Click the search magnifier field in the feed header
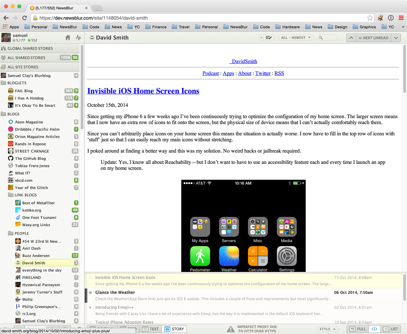 click(328, 38)
